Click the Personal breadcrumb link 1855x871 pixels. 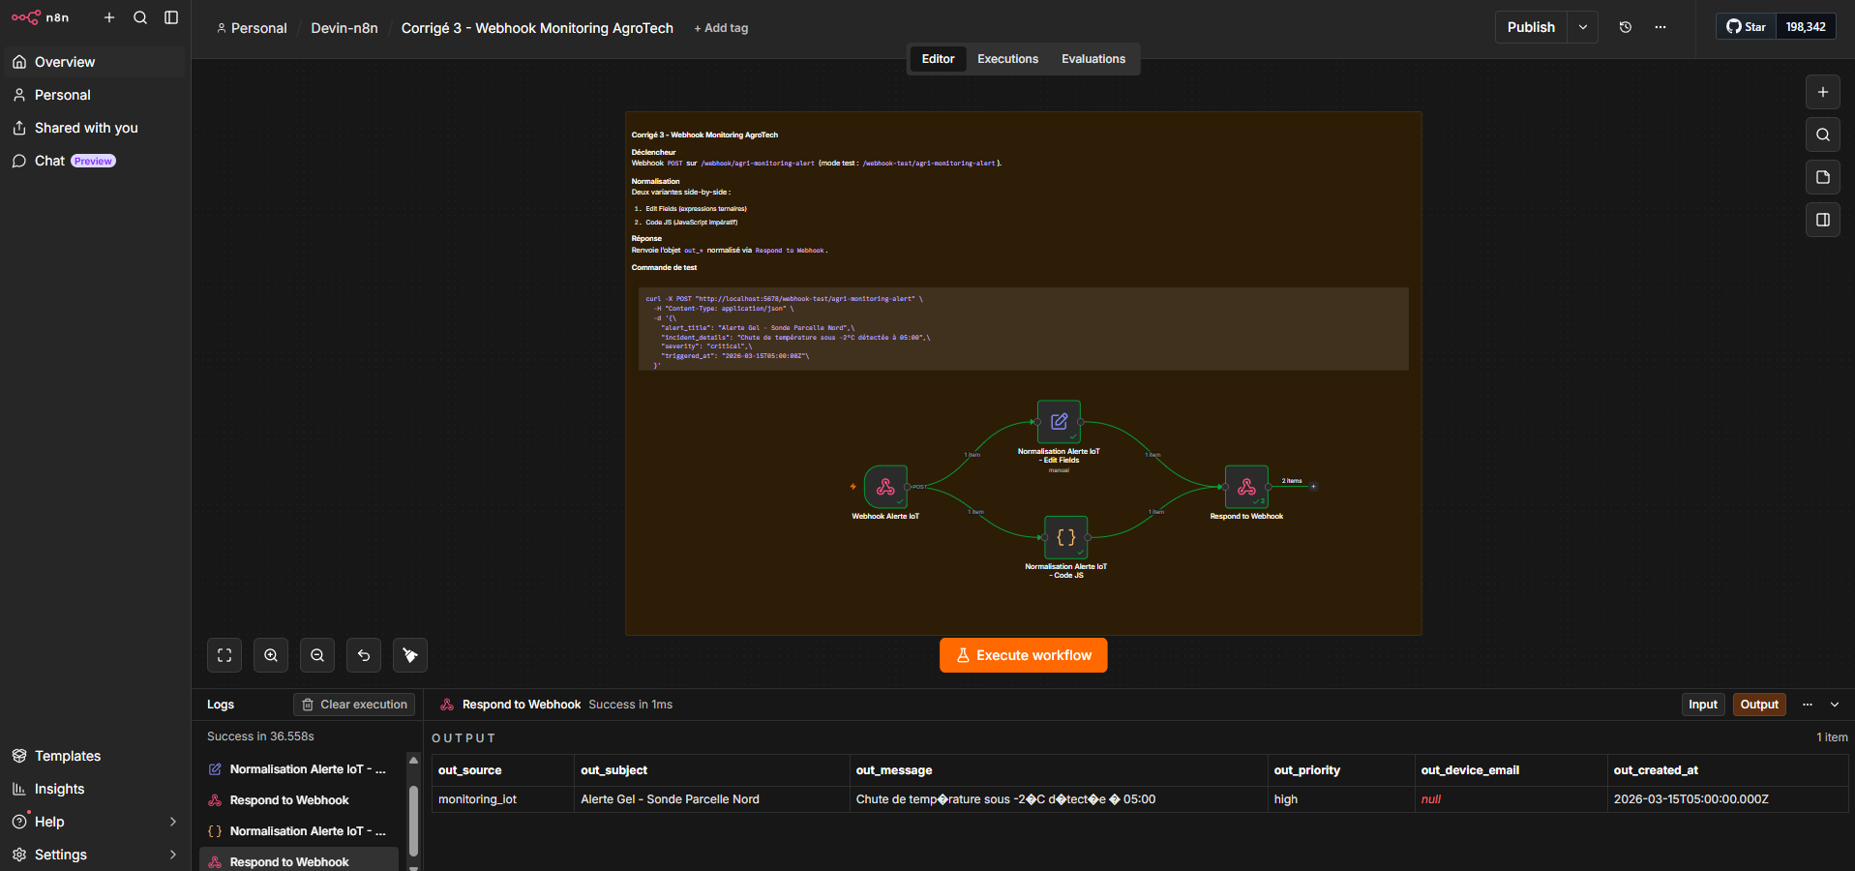pos(252,28)
